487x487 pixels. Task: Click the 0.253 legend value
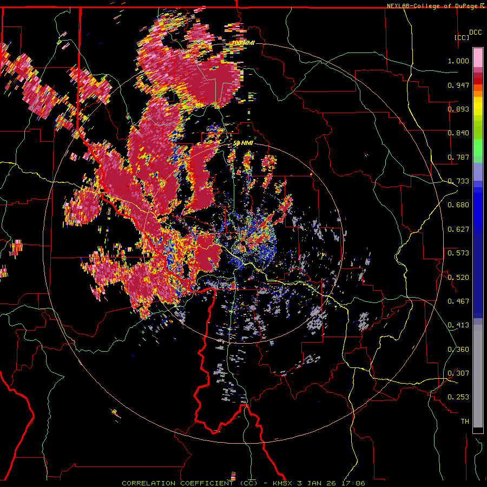[x=458, y=397]
